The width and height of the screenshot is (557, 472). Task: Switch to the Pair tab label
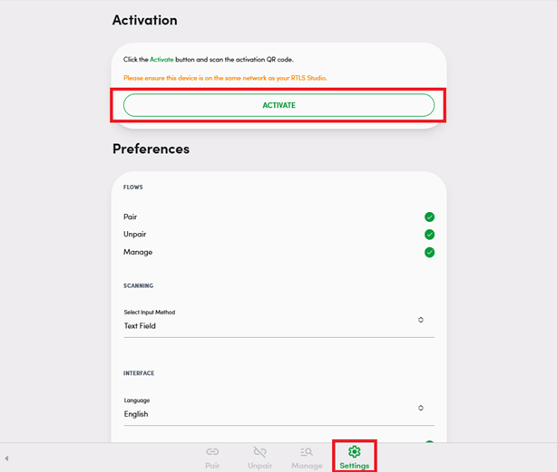tap(212, 466)
